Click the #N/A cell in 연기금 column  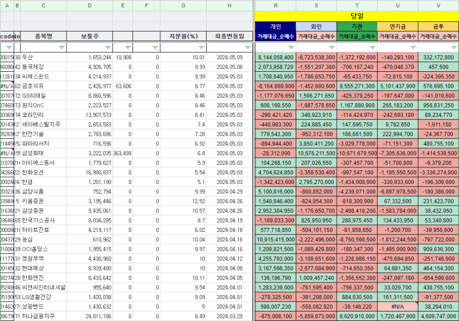click(x=397, y=307)
